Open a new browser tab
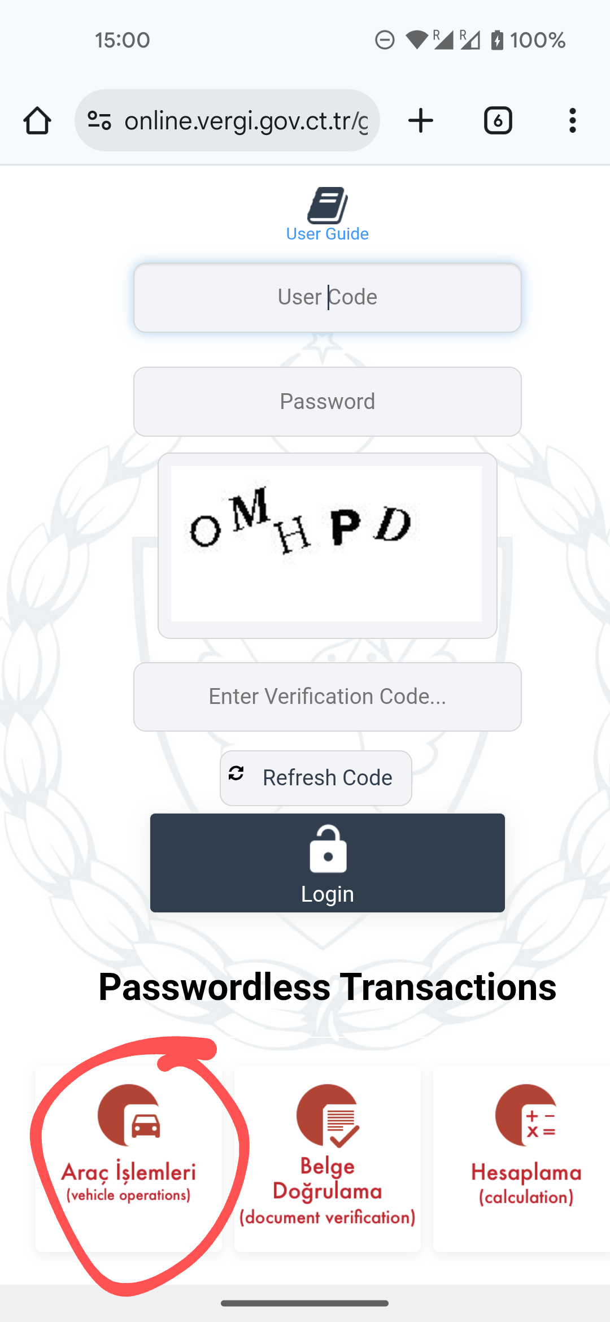Image resolution: width=610 pixels, height=1322 pixels. tap(421, 121)
